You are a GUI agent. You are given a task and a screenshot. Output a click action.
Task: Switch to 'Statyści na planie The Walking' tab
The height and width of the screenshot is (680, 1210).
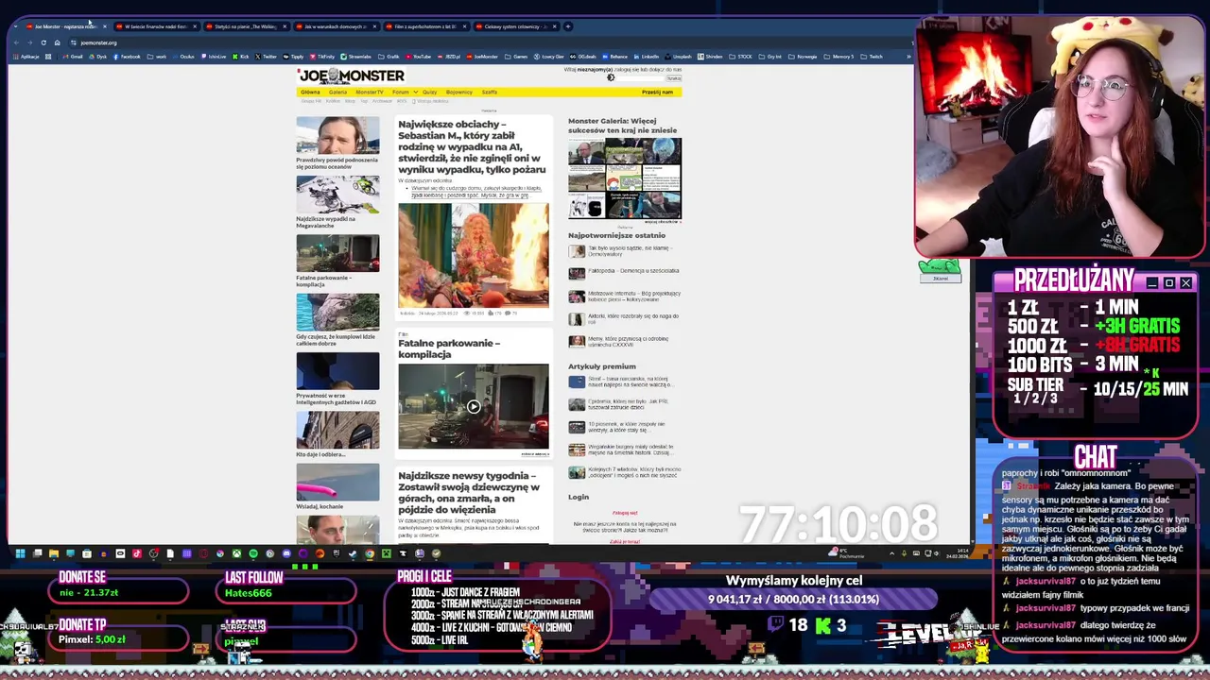coord(245,26)
